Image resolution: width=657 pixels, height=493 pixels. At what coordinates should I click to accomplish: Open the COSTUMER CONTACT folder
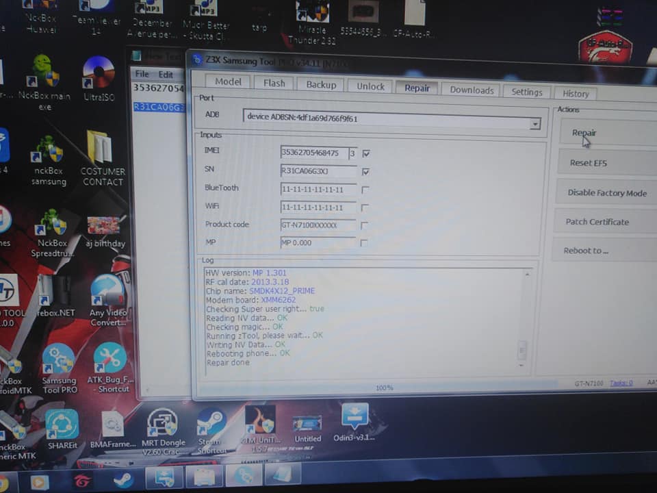click(102, 158)
